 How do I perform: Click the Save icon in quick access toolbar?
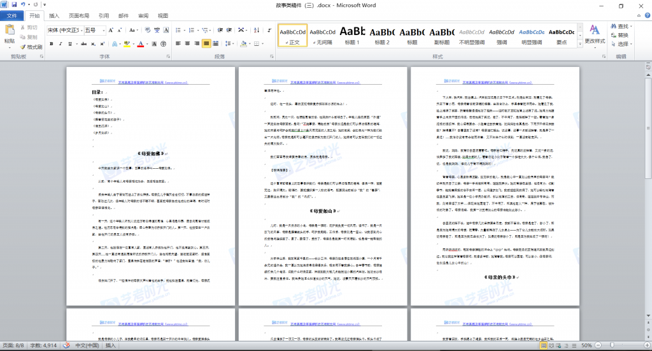14,4
